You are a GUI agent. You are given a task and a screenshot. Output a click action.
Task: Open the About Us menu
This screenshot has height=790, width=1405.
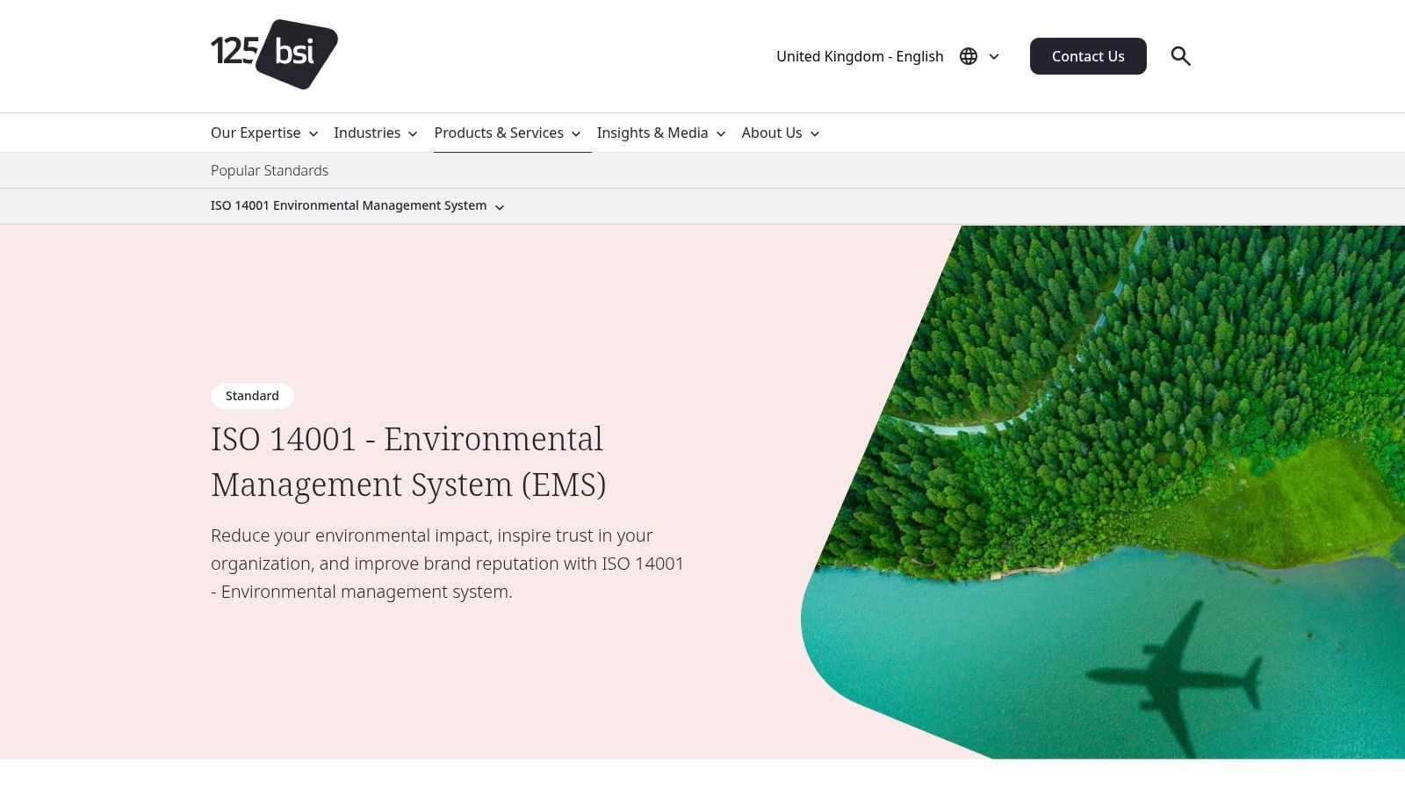pos(772,133)
